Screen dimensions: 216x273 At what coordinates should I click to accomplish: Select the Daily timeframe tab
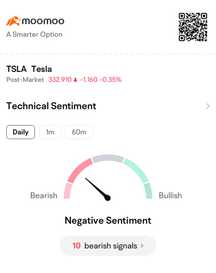[20, 132]
